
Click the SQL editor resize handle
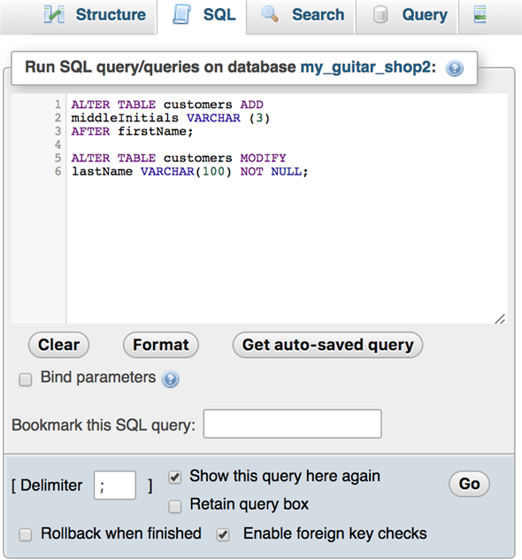(500, 319)
